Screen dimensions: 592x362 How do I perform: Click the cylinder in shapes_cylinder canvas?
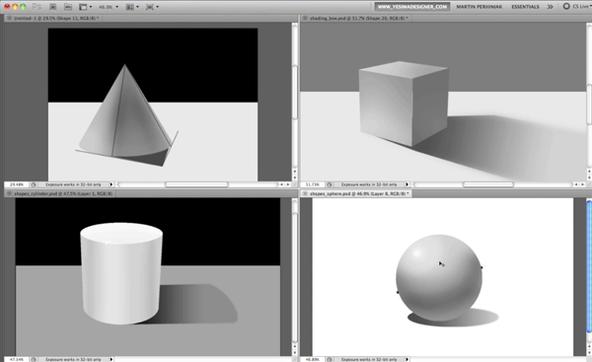121,273
